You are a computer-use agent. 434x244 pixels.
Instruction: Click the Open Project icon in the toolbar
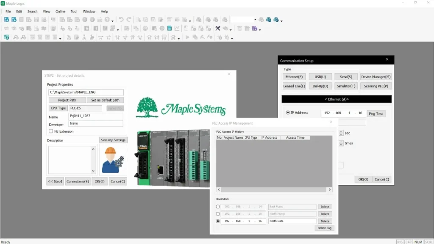coord(14,20)
